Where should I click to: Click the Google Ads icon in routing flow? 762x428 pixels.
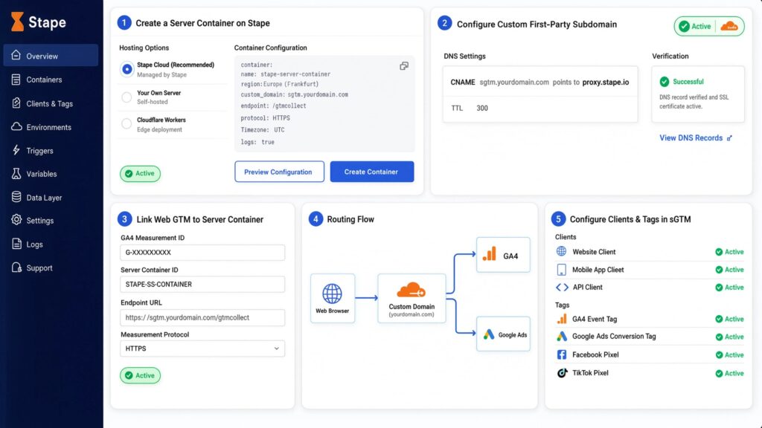point(489,334)
